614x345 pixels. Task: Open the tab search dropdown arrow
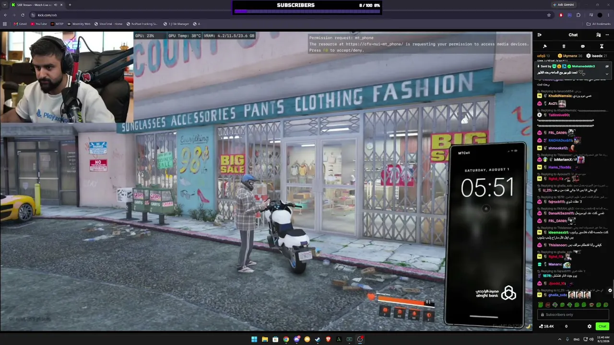coord(5,5)
